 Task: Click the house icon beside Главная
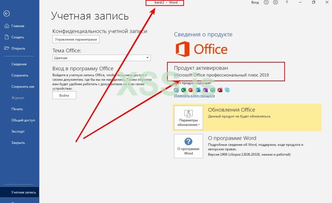(7, 26)
